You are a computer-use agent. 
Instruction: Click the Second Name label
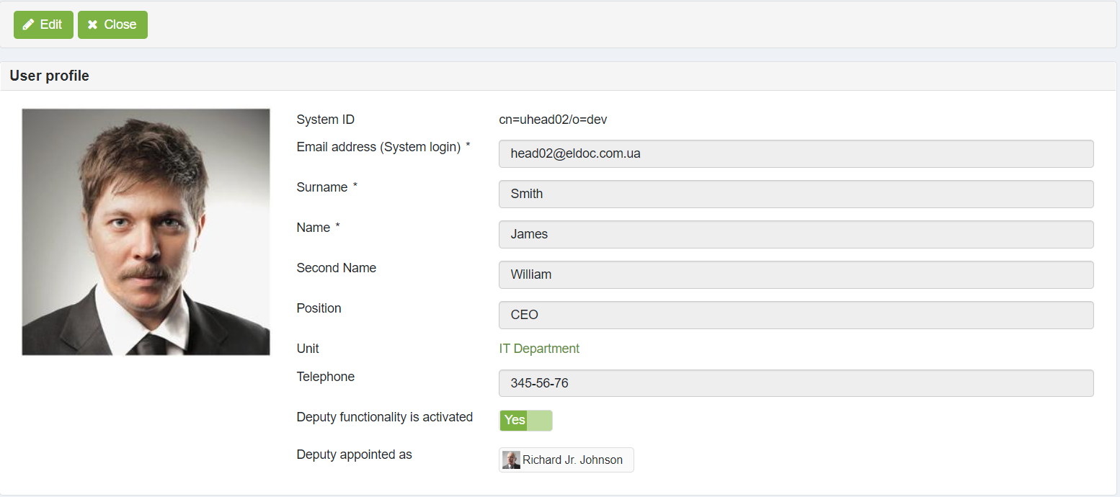(x=337, y=268)
